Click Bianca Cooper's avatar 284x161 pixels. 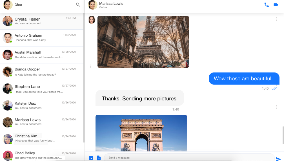click(x=7, y=72)
